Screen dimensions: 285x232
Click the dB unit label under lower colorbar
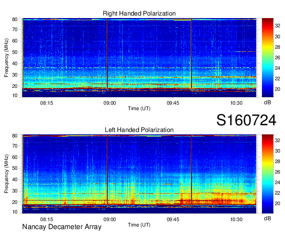[267, 218]
